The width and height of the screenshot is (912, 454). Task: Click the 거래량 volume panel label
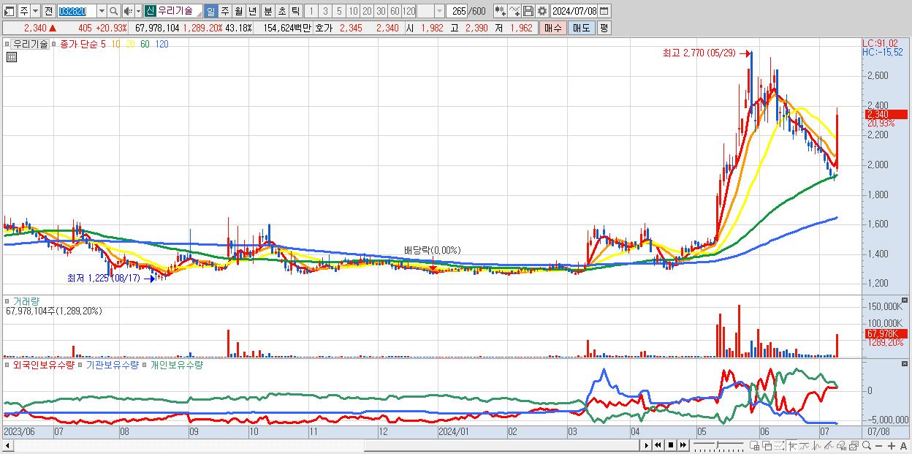tap(26, 300)
